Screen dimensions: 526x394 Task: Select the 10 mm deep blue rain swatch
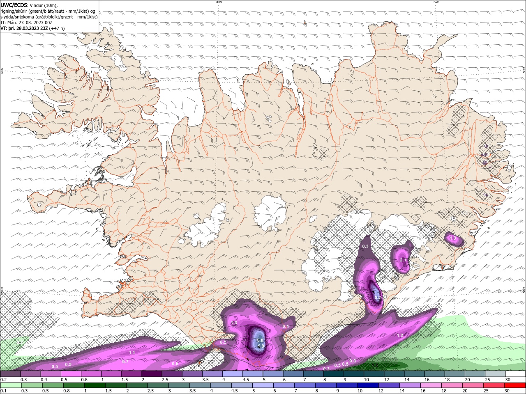(x=368, y=385)
